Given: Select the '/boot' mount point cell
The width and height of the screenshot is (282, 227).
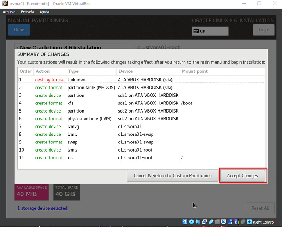Looking at the screenshot, I should 187,103.
